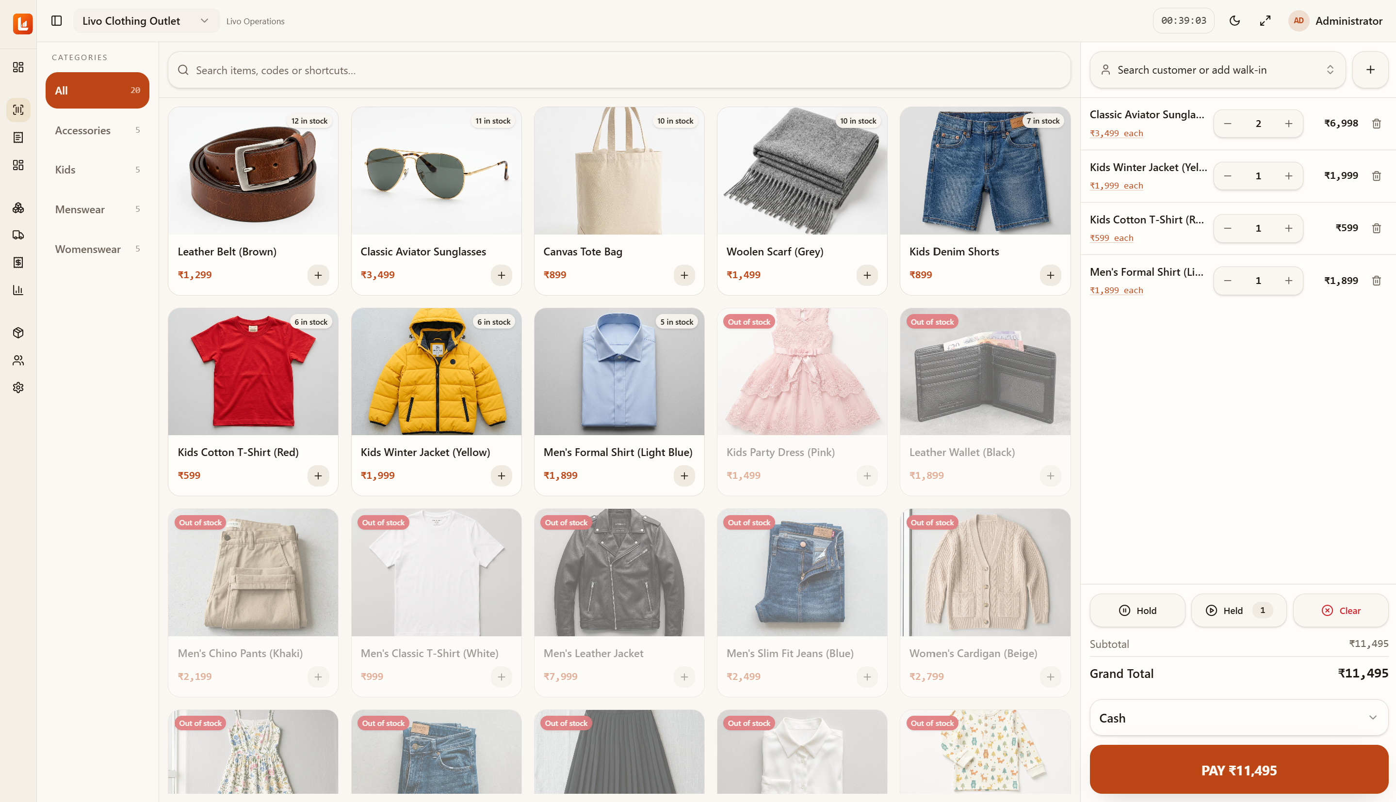Hold the current order

[1137, 610]
